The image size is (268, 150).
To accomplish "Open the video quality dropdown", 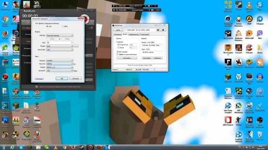I will (x=59, y=50).
